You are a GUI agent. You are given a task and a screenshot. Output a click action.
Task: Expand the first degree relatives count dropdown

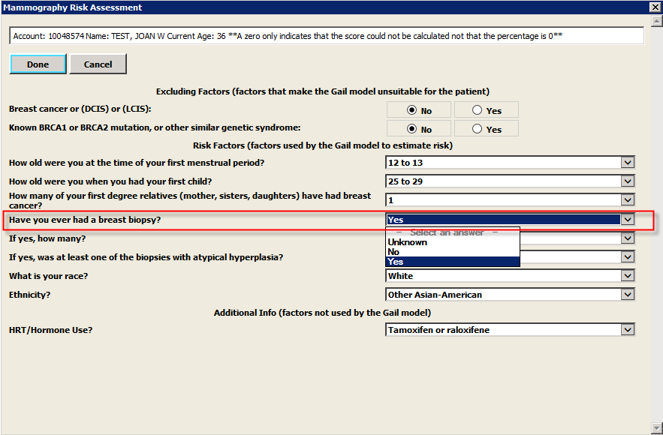[628, 200]
